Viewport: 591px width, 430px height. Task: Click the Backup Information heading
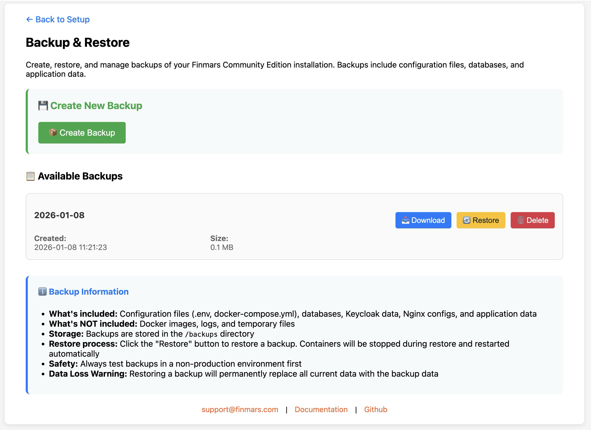point(88,291)
